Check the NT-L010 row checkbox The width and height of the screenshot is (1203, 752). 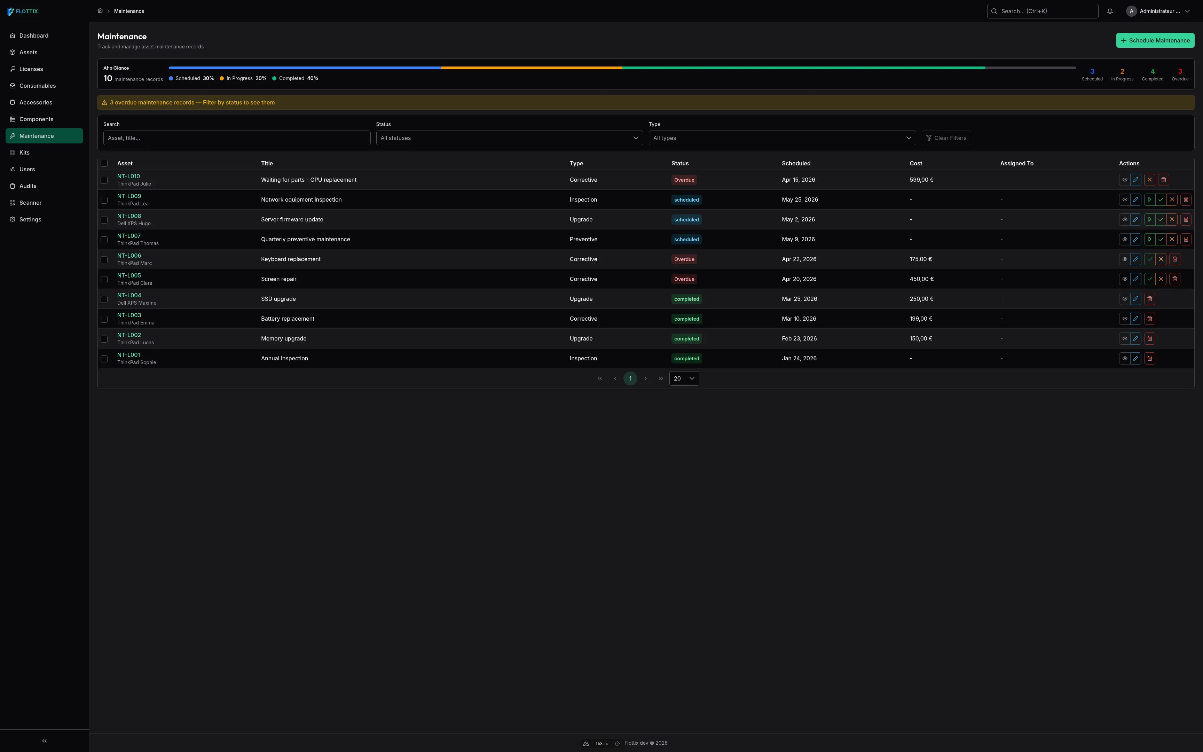pyautogui.click(x=104, y=180)
